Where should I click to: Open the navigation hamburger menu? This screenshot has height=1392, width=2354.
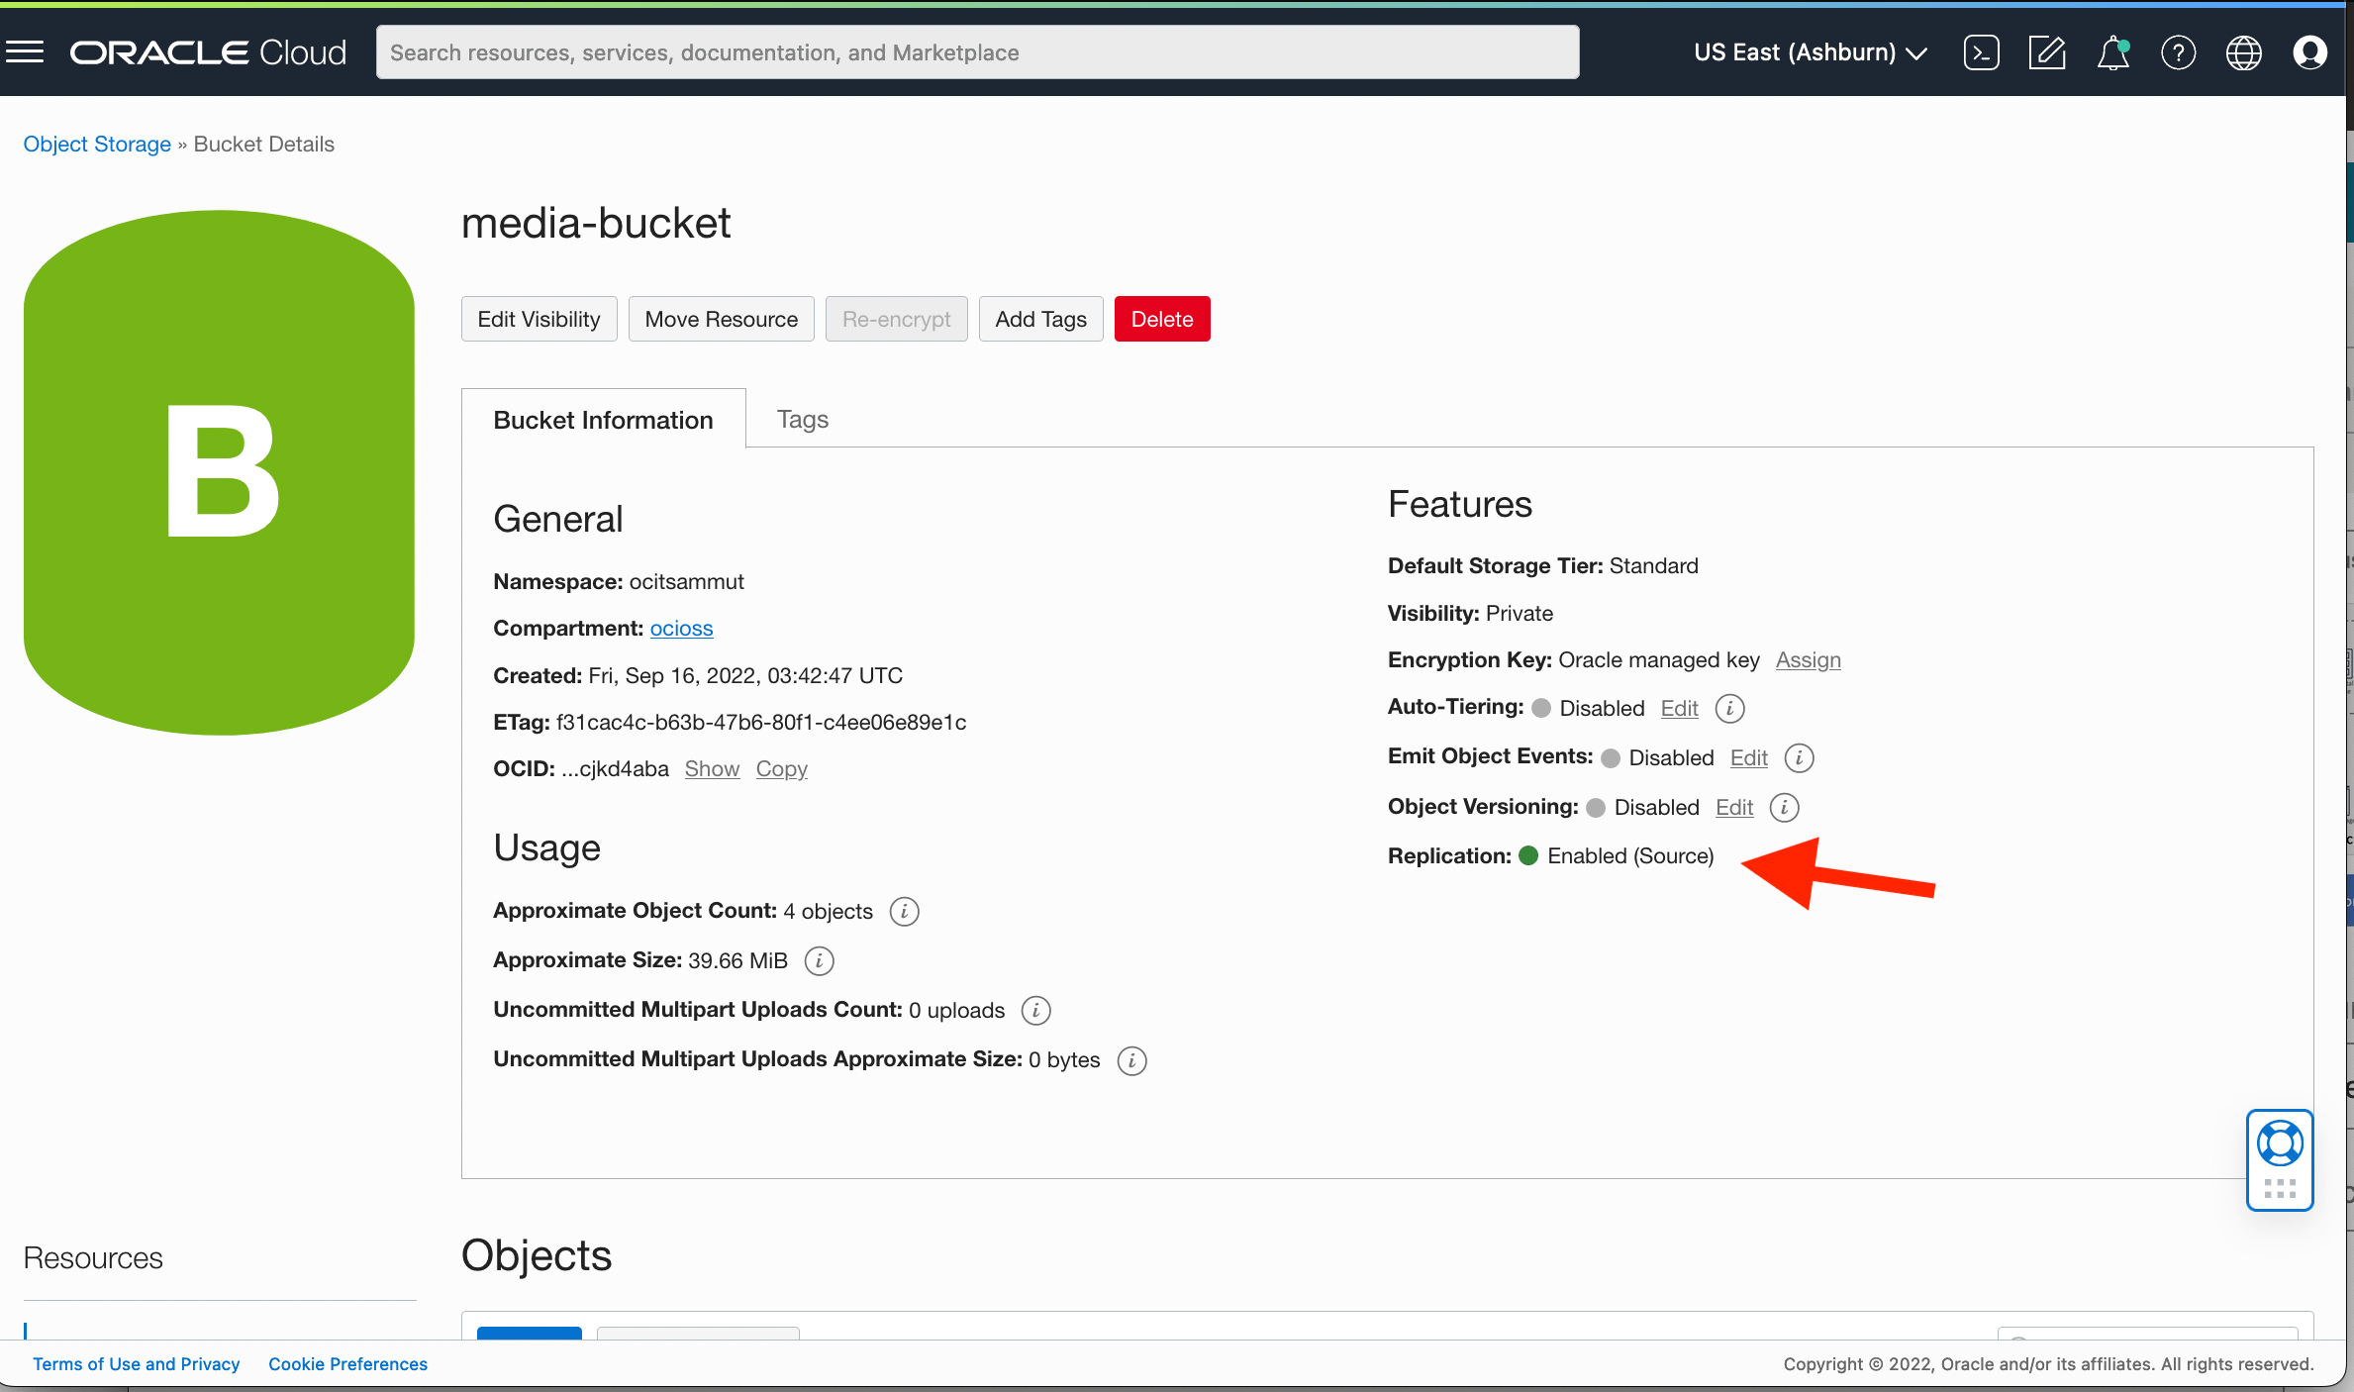(x=25, y=51)
